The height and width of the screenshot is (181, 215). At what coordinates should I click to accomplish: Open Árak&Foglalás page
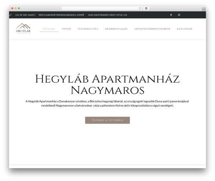pyautogui.click(x=116, y=29)
